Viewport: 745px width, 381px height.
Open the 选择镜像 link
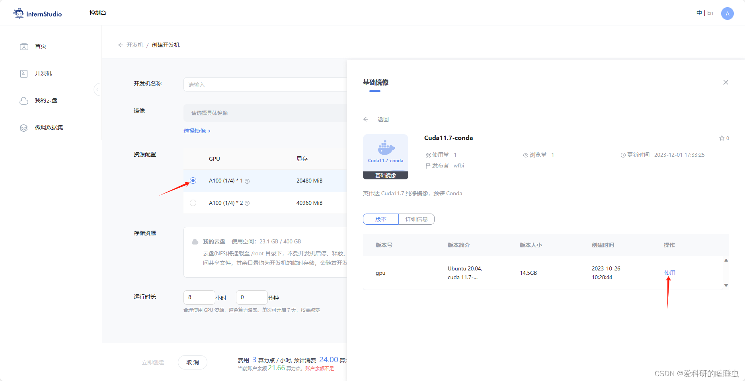click(x=197, y=131)
